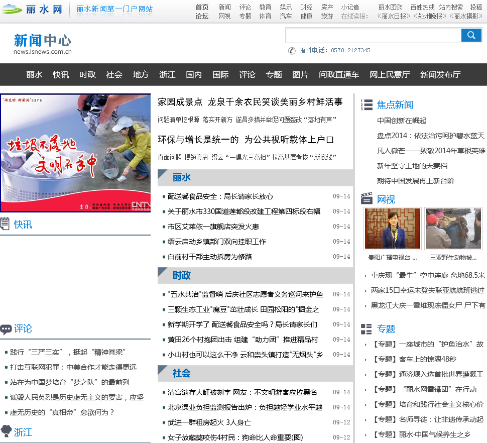The width and height of the screenshot is (487, 443).
Task: Open 【专题】客车上的惊魂48秒
Action: point(414,359)
